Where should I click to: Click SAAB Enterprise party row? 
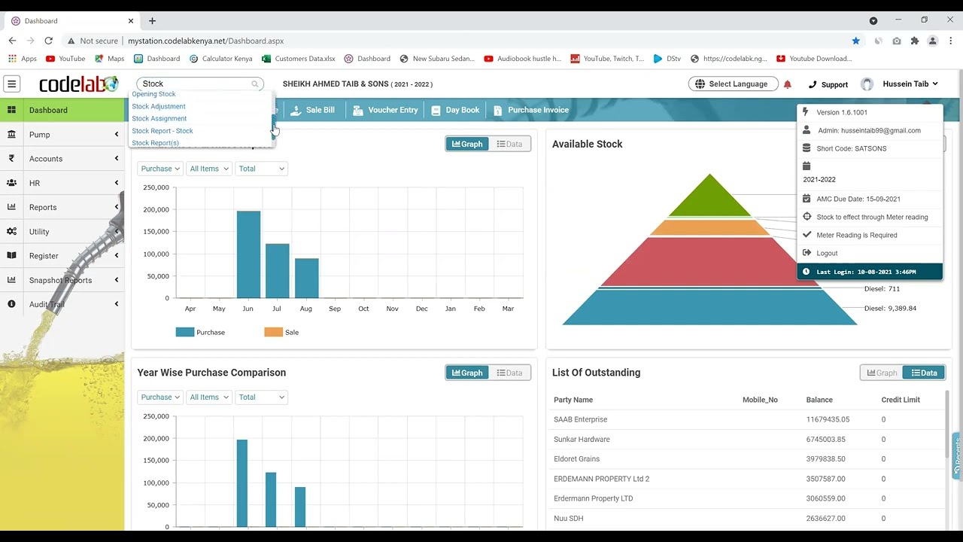point(747,419)
